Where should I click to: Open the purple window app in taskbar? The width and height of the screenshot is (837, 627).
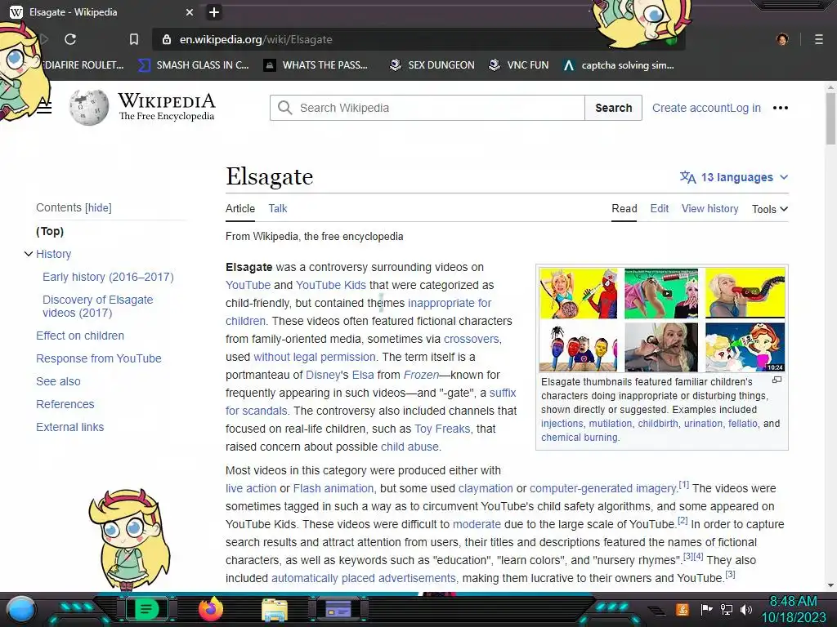(x=338, y=609)
